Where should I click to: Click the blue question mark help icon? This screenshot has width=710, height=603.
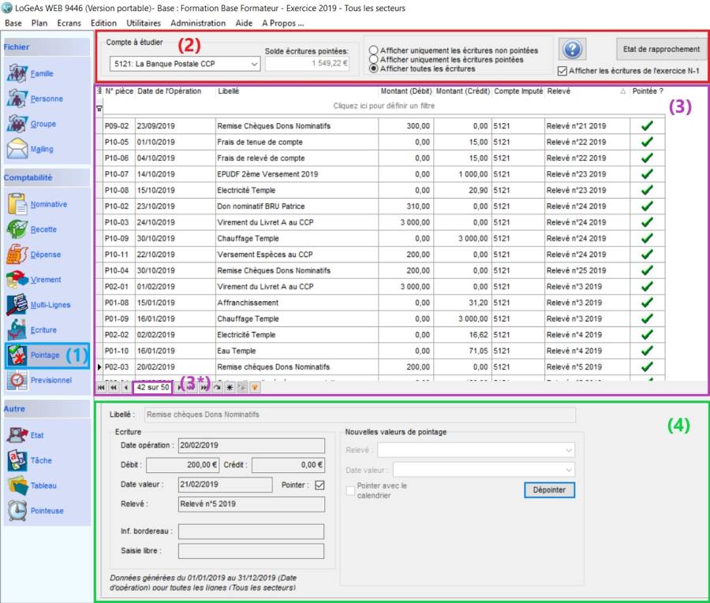coord(573,50)
